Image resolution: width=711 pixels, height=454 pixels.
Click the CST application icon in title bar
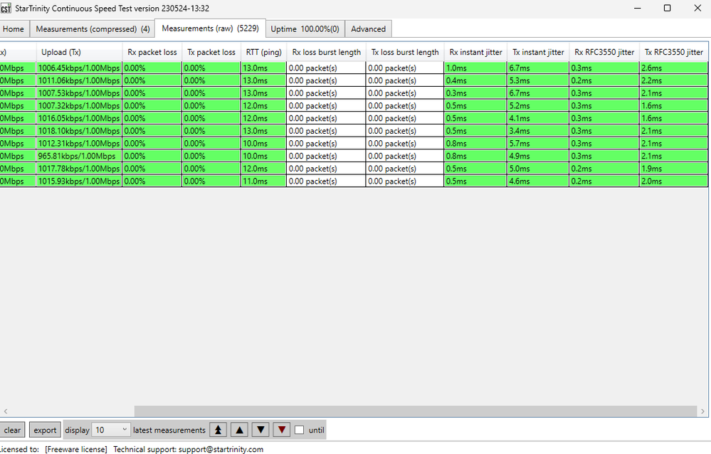click(6, 8)
